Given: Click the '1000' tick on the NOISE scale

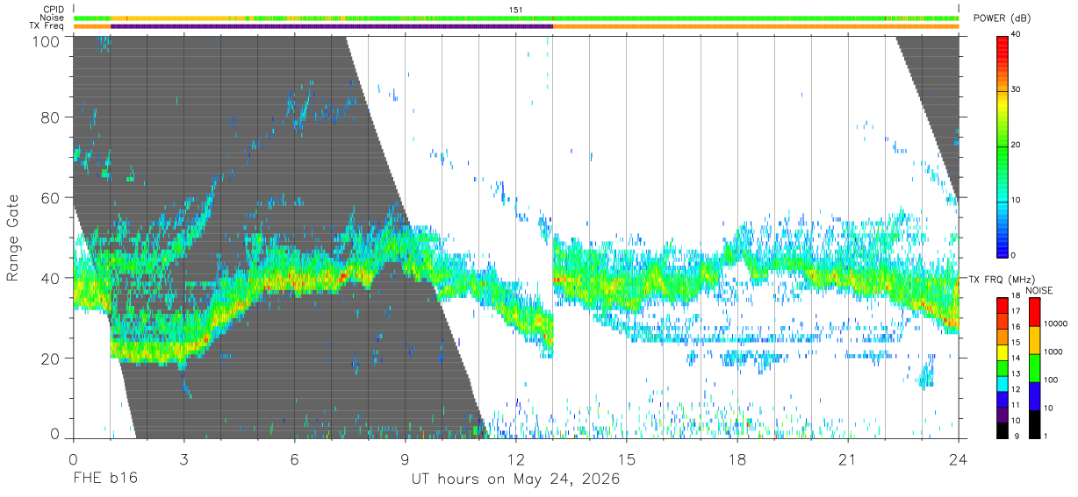Looking at the screenshot, I should [1054, 352].
